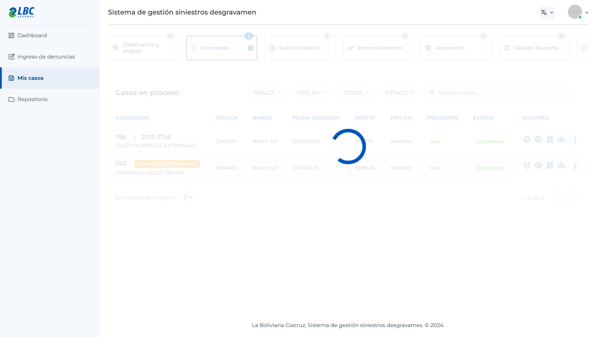Image resolution: width=597 pixels, height=337 pixels.
Task: Open the Pronunciamiento stage card
Action: point(378,48)
